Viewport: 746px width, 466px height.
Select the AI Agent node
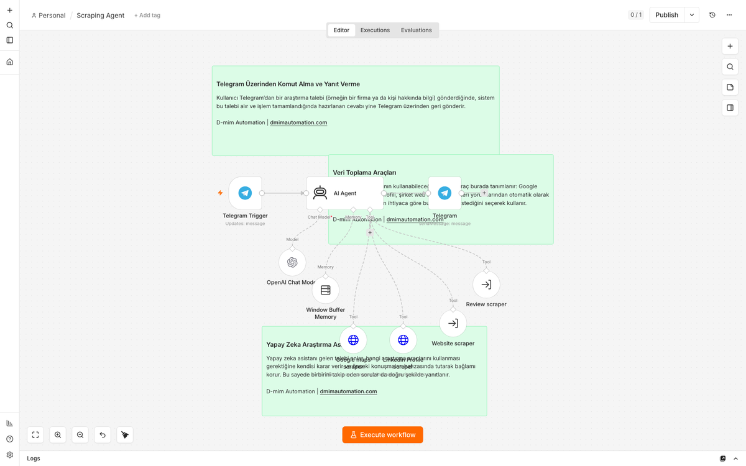tap(344, 193)
